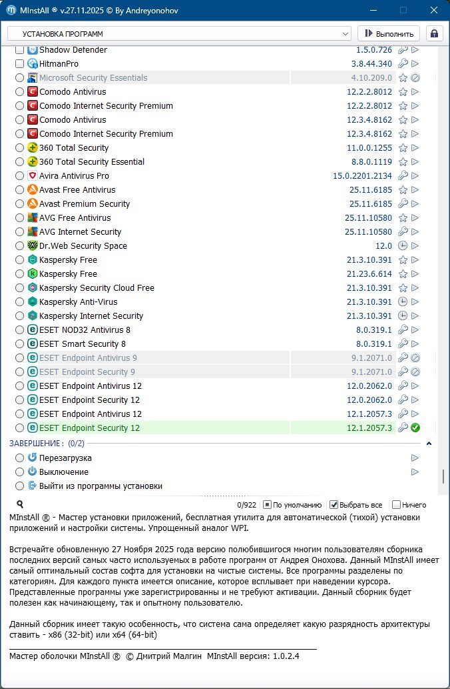Click the vertical scrollbar of program list
Viewport: 450px width, 689px height.
coord(443,476)
